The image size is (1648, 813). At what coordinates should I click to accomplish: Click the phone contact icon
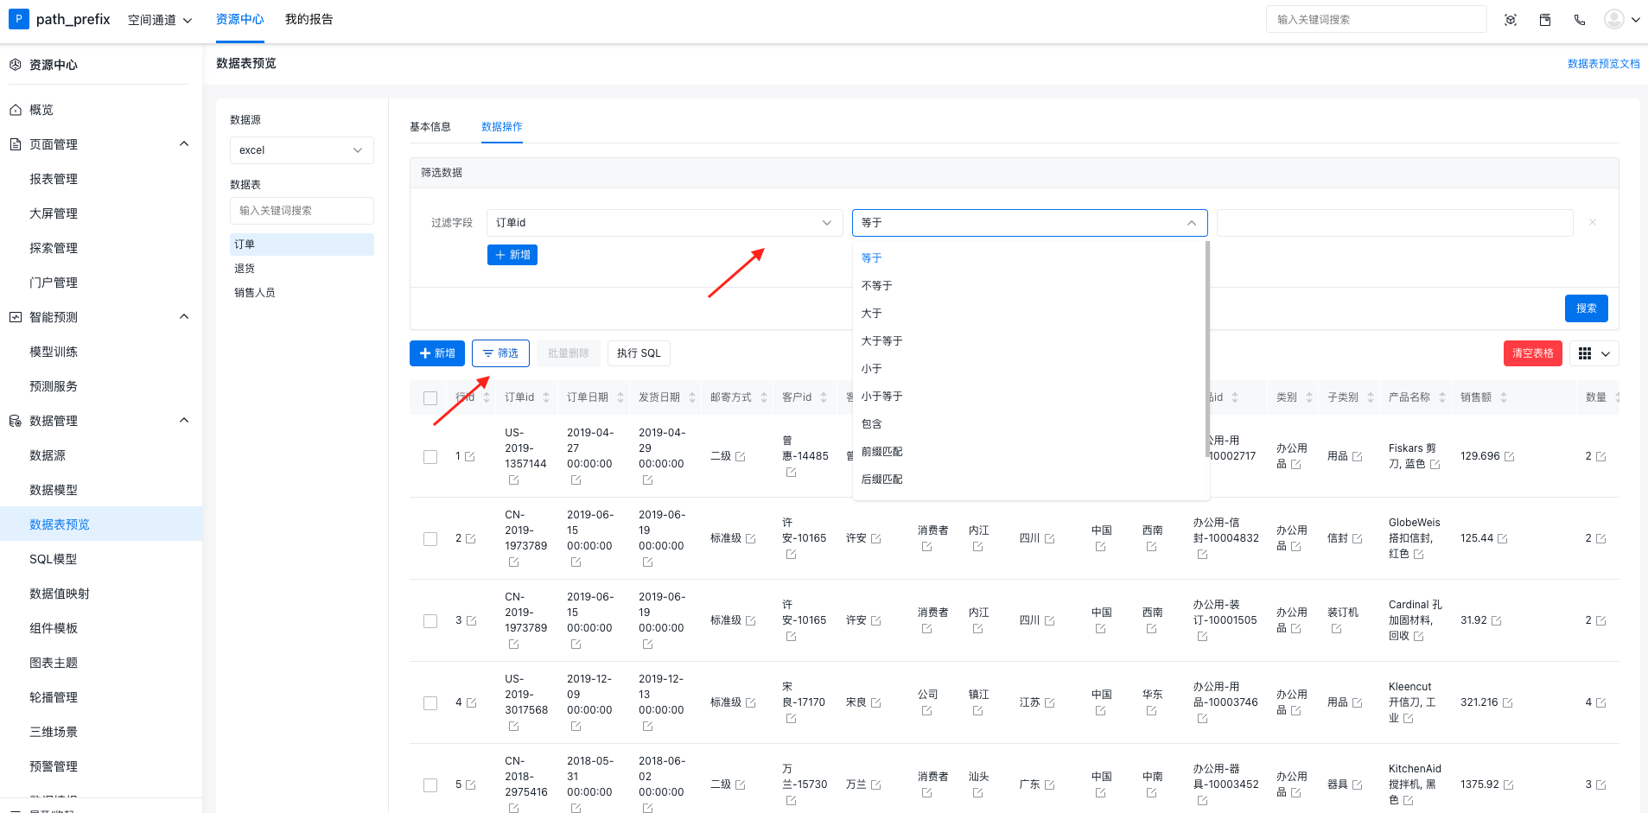pos(1580,20)
